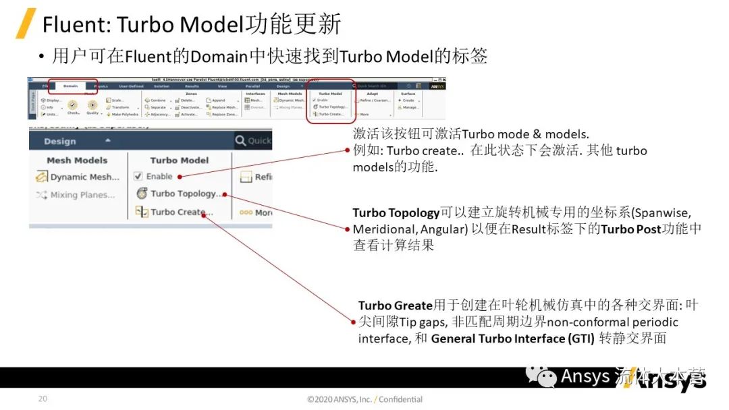Collapse the ribbon with the arrow beside Design
This screenshot has height=410, width=729.
[x=108, y=140]
